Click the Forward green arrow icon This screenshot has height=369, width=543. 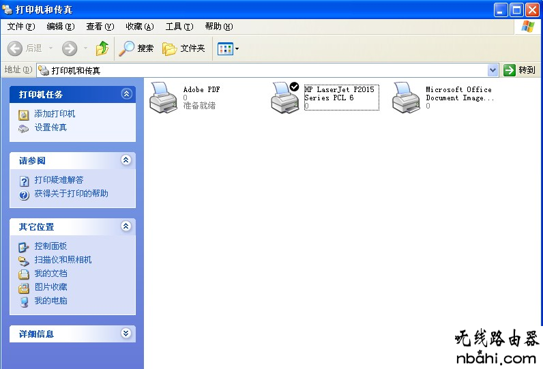(x=70, y=48)
